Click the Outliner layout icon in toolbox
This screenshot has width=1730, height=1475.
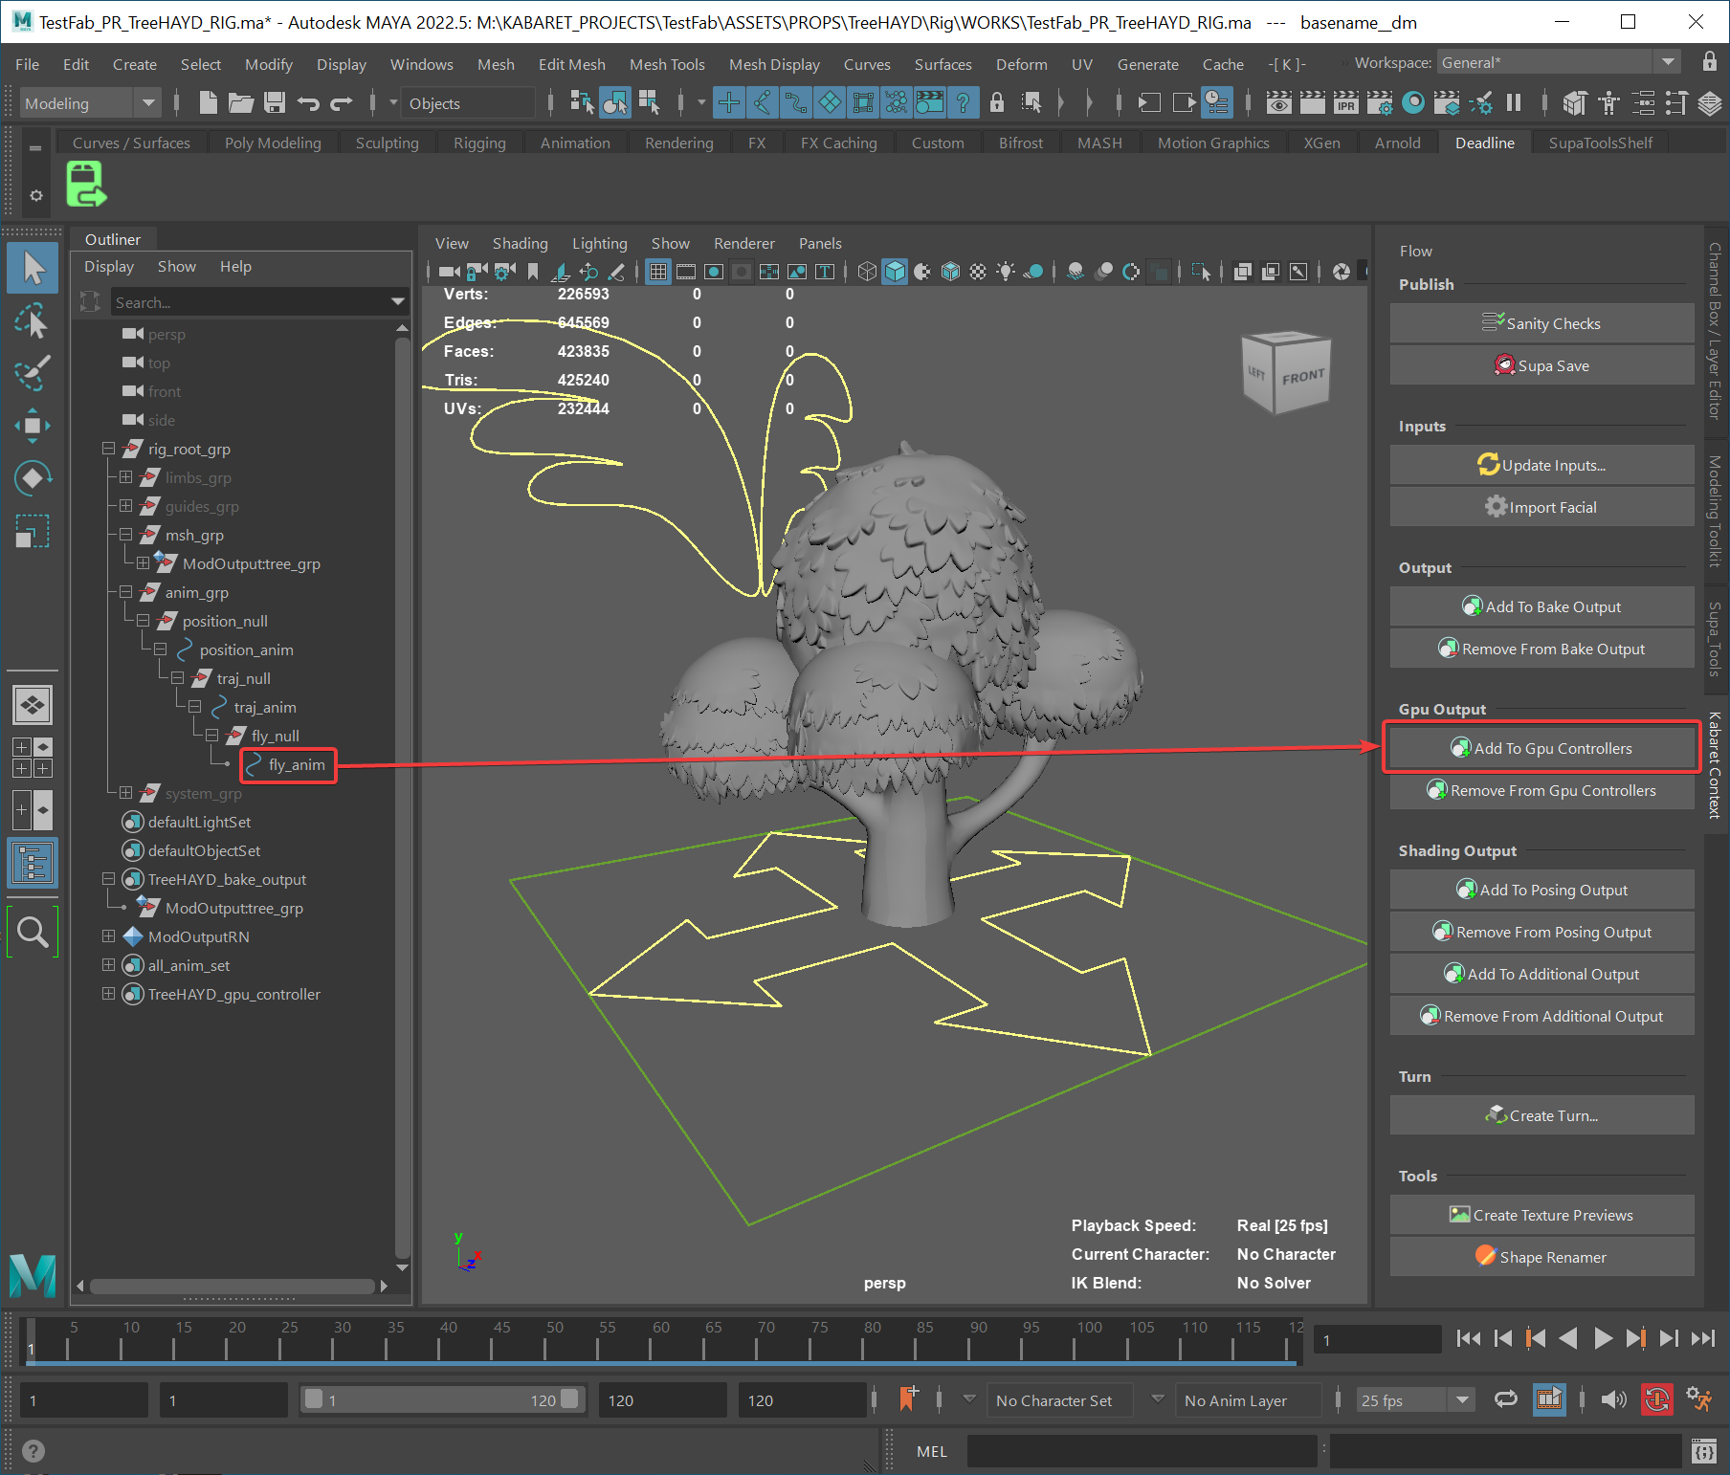tap(33, 864)
